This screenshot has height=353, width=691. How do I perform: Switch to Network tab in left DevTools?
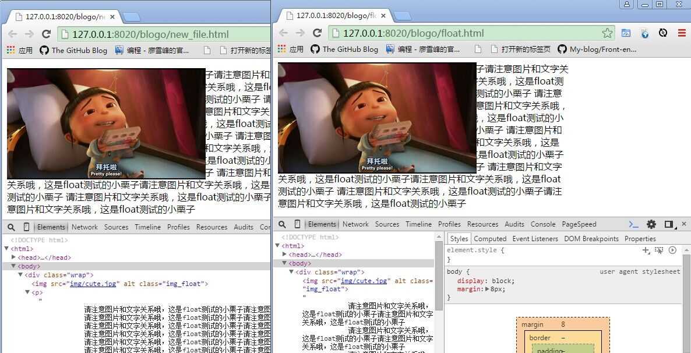click(x=84, y=227)
